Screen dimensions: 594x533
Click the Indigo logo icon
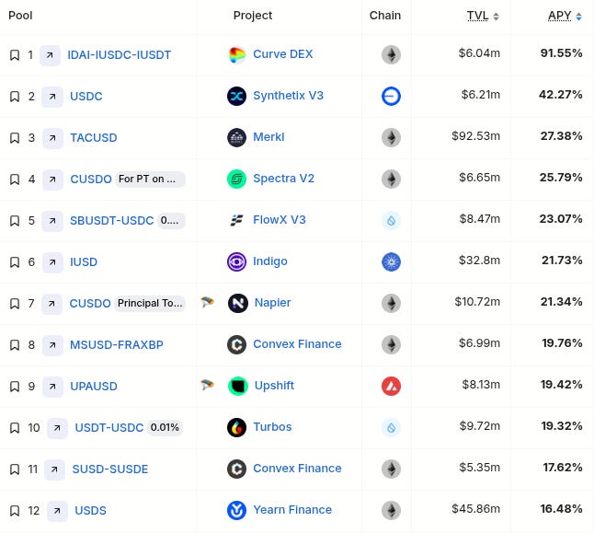point(236,262)
